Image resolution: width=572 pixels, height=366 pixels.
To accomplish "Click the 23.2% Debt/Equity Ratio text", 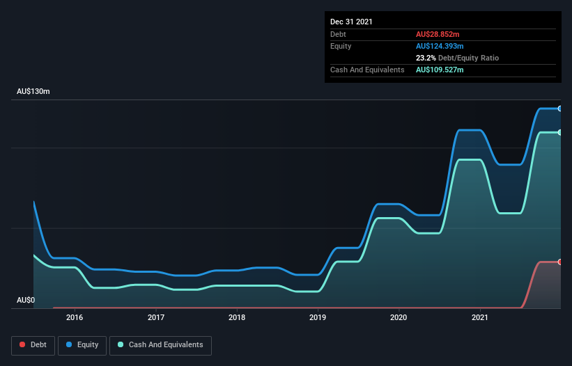I will pos(457,58).
